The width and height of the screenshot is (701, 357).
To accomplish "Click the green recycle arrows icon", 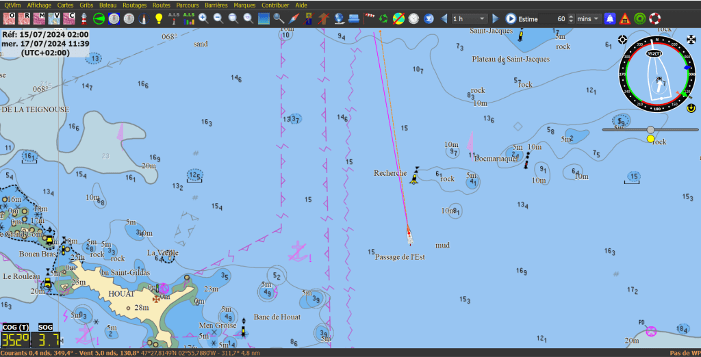I will coord(383,18).
